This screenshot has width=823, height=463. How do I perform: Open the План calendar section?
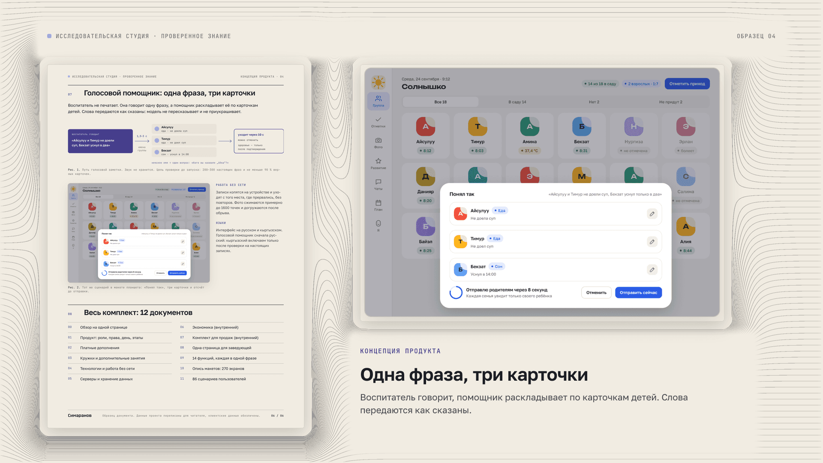click(378, 205)
